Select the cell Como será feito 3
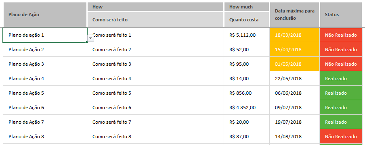 [x=155, y=64]
